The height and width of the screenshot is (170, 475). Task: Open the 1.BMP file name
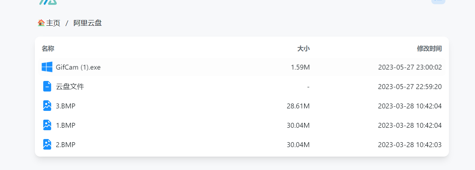pos(65,125)
